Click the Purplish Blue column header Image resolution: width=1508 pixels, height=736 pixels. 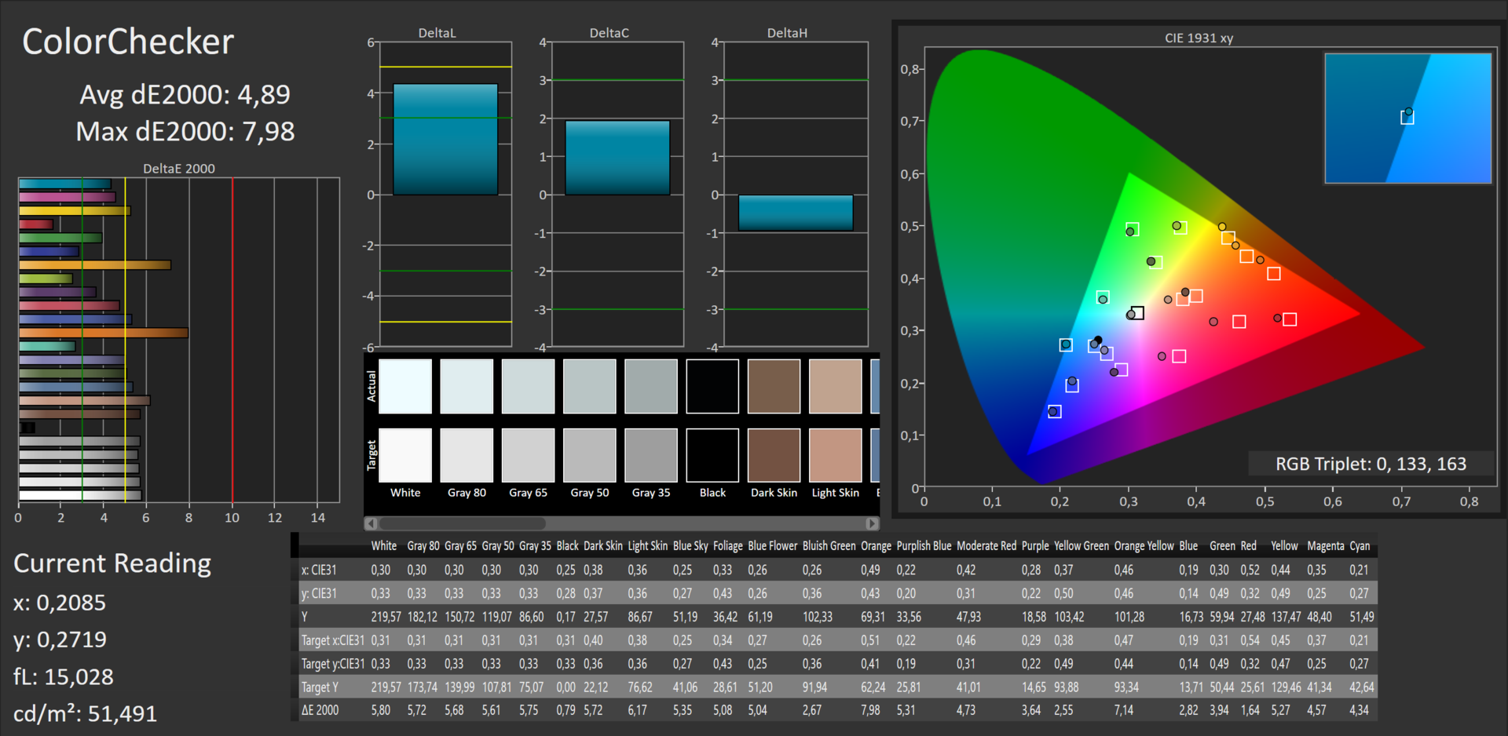pos(924,546)
